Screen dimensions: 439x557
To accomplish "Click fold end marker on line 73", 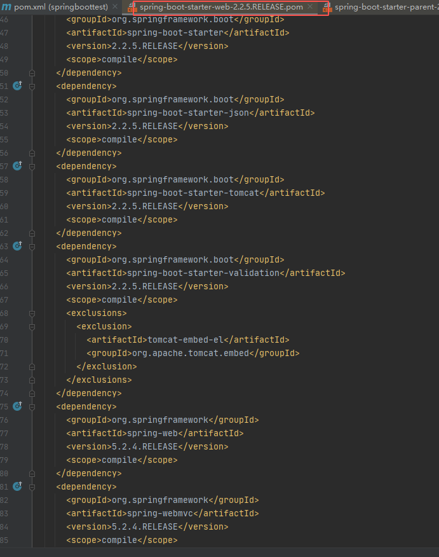I will click(x=32, y=380).
